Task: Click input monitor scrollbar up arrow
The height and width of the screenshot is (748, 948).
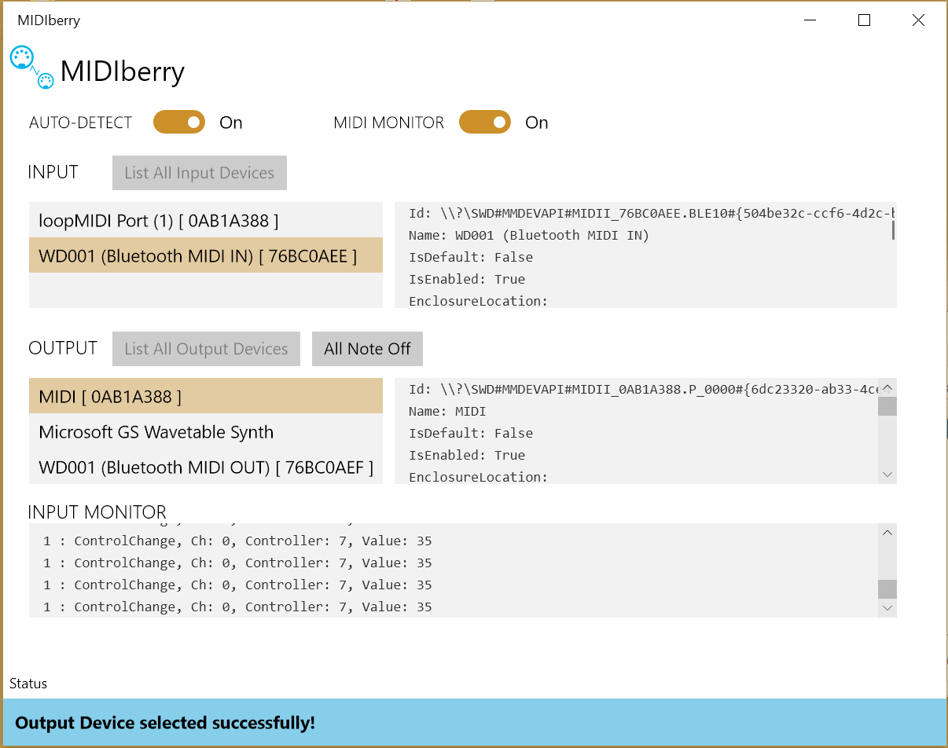Action: (x=887, y=533)
